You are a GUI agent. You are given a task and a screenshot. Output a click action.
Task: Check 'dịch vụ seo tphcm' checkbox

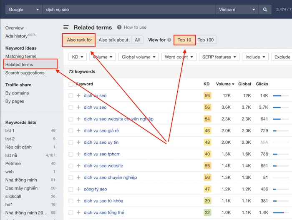coord(71,154)
